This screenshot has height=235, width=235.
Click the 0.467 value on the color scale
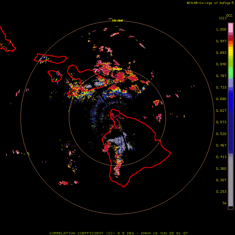[221, 145]
